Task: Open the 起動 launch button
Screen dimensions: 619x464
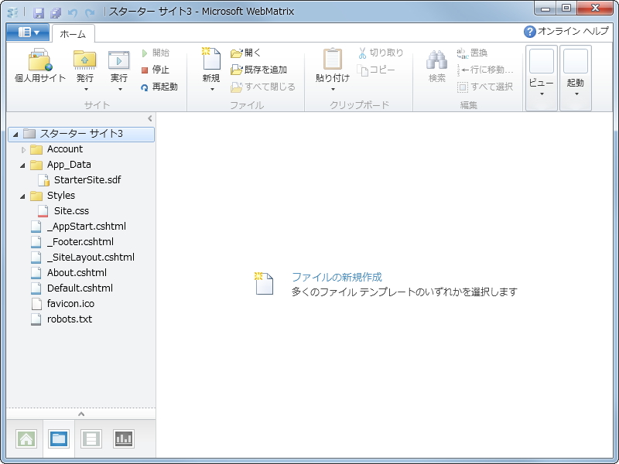Action: pyautogui.click(x=576, y=78)
